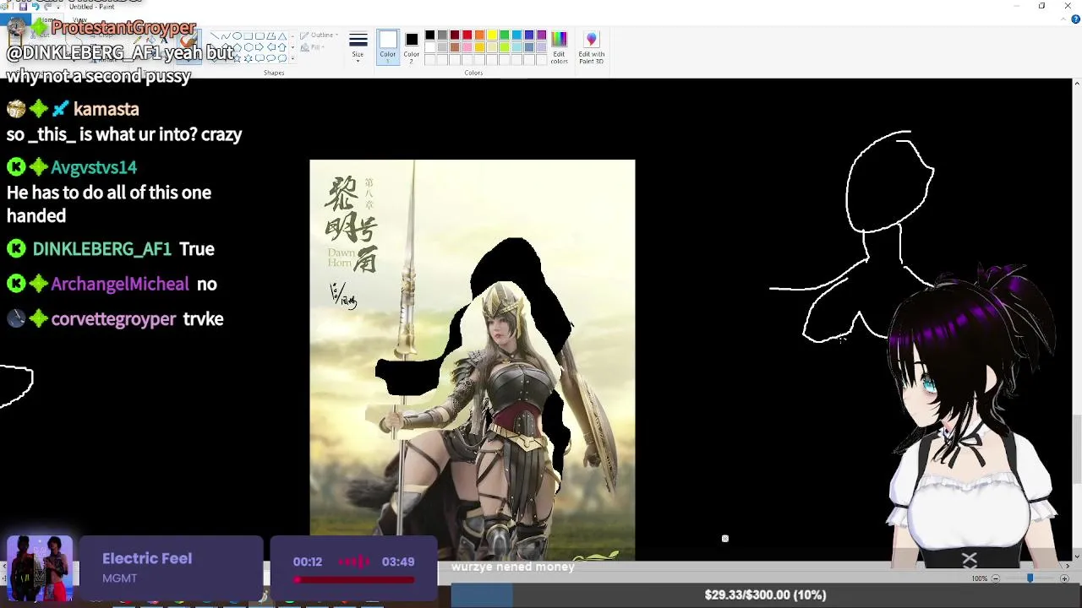Click the ArchangelMicheal chat username
The height and width of the screenshot is (608, 1082).
(120, 284)
